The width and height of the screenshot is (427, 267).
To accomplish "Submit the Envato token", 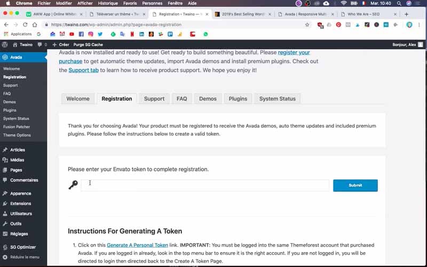I will [x=355, y=185].
